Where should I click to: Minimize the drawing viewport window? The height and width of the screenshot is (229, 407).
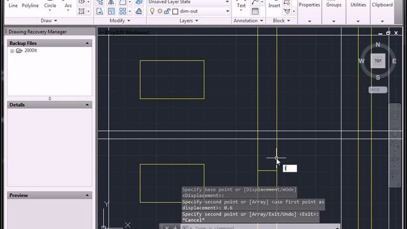tap(380, 33)
